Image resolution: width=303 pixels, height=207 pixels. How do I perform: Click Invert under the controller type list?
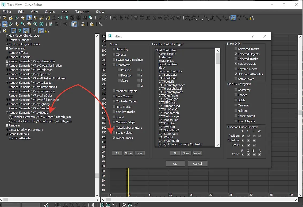tap(197, 153)
